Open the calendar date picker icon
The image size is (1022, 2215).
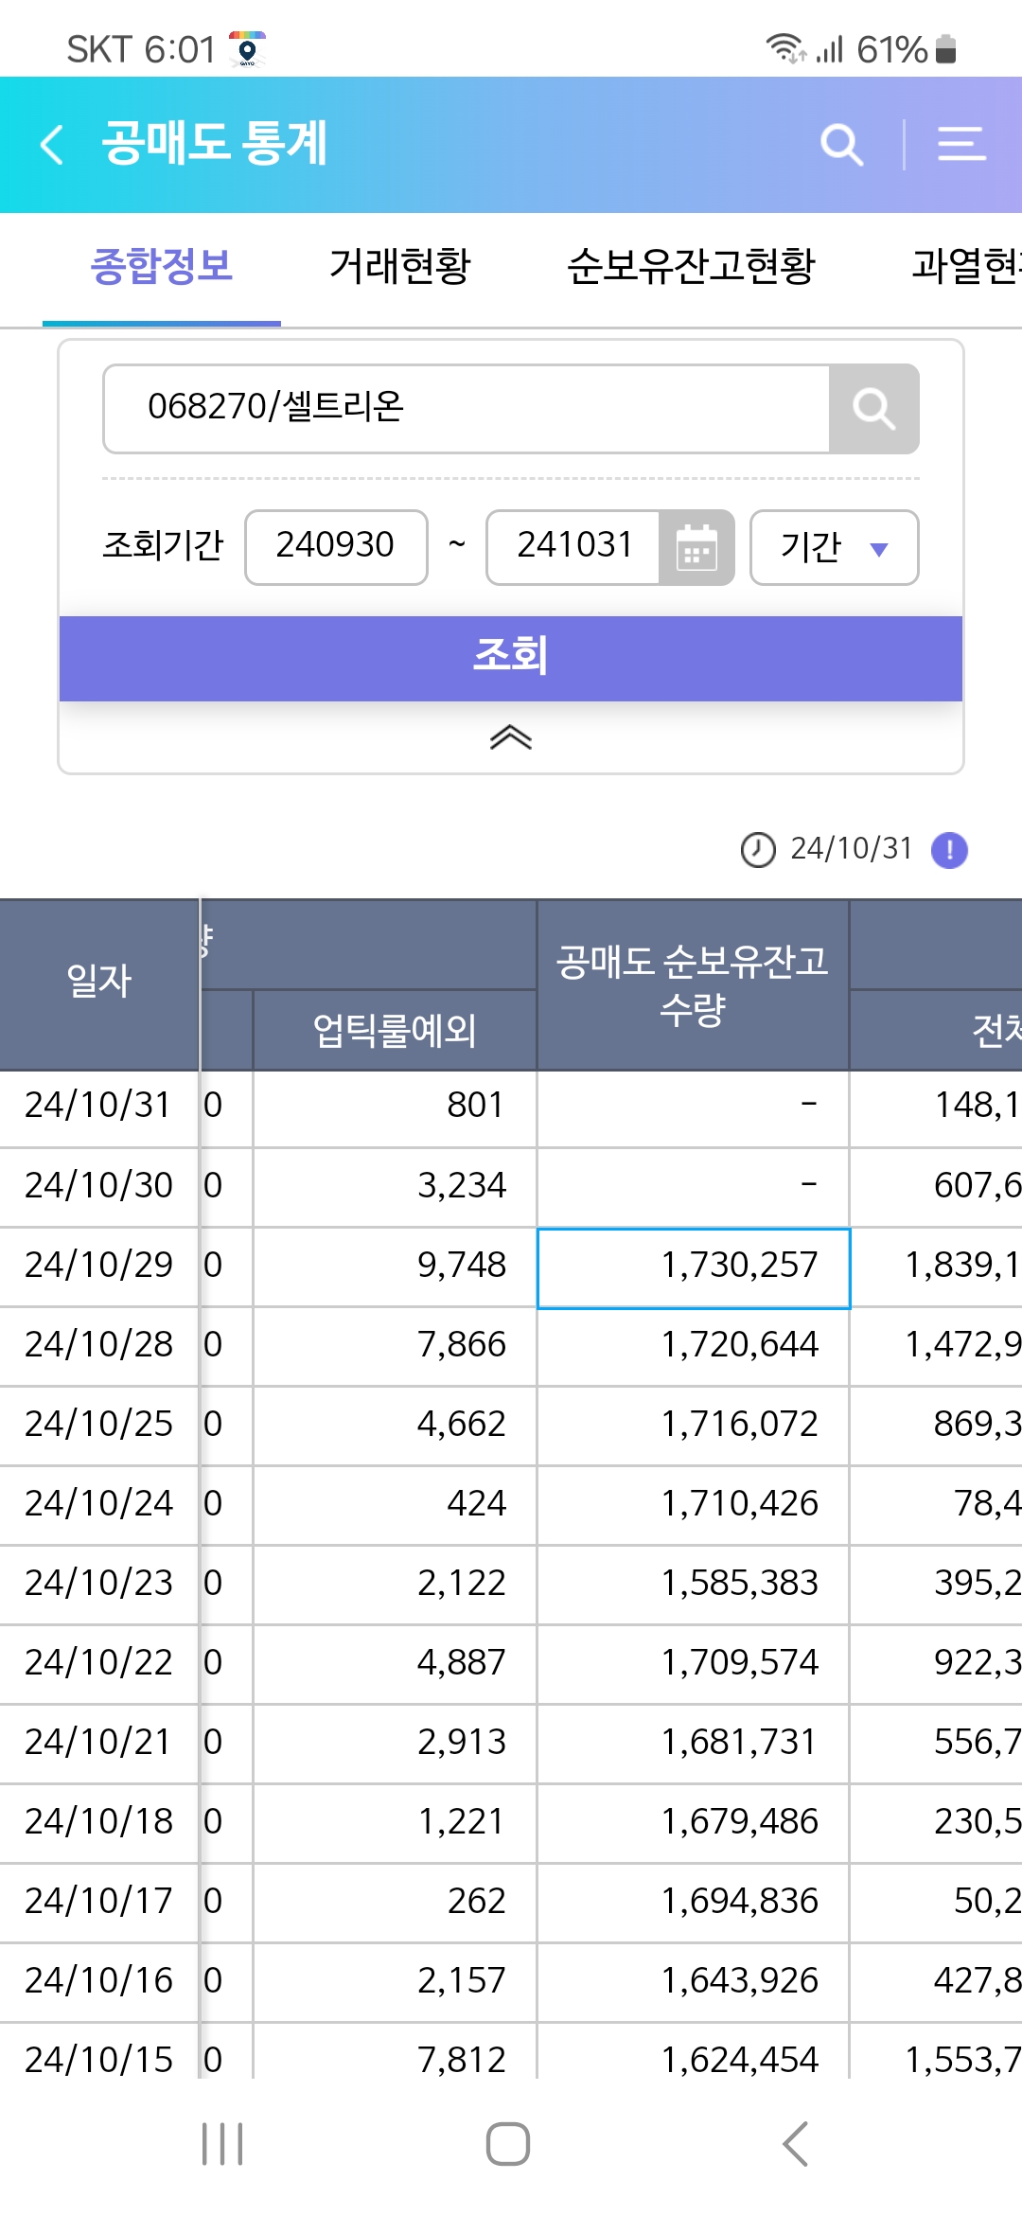click(696, 548)
